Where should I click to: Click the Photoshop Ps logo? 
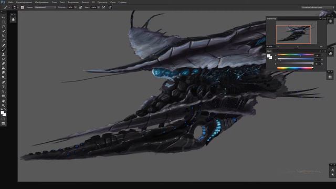(x=3, y=2)
